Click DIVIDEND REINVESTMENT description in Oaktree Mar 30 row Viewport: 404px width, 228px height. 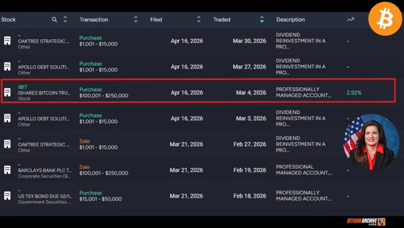click(x=301, y=40)
